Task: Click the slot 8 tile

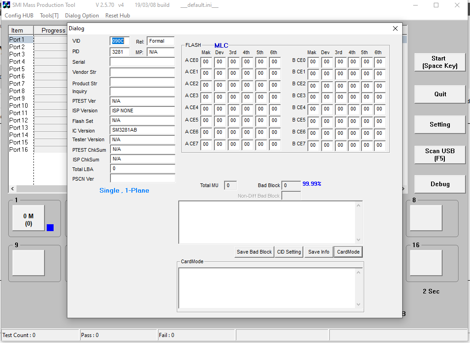Action: tap(426, 218)
